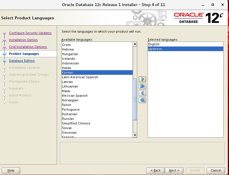Choose Hungarian from the available list
The height and width of the screenshot is (175, 229).
pos(97,54)
